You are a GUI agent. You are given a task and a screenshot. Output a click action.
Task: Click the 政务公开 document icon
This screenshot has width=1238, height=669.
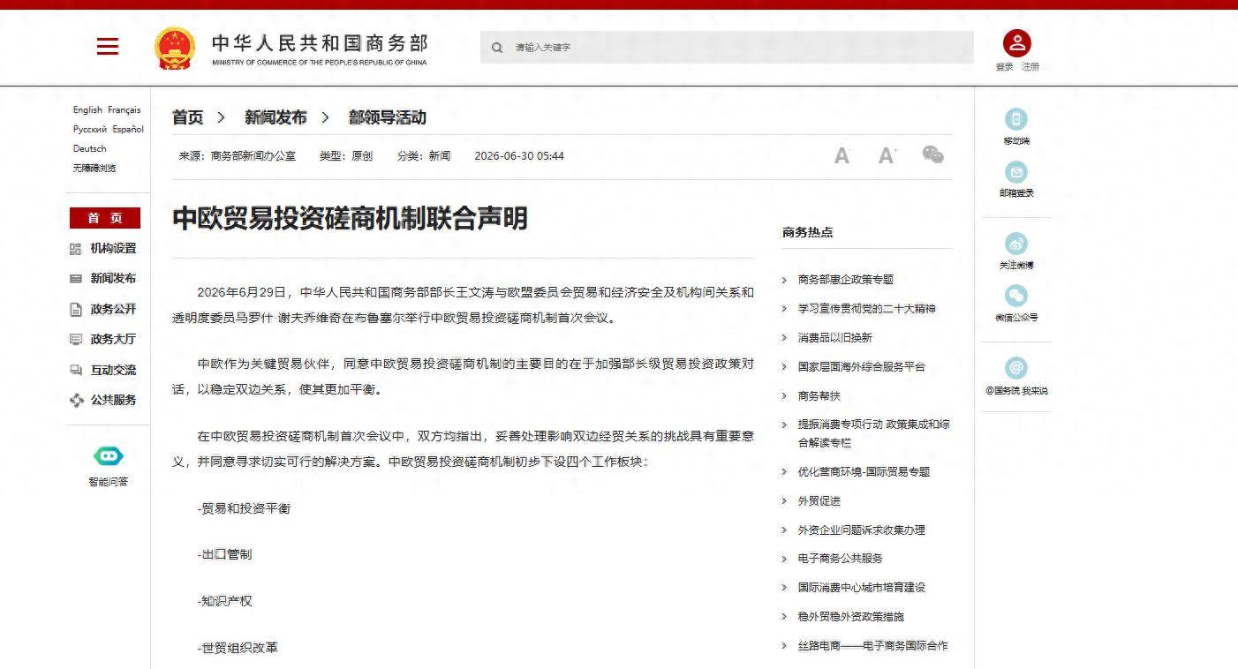pos(75,310)
